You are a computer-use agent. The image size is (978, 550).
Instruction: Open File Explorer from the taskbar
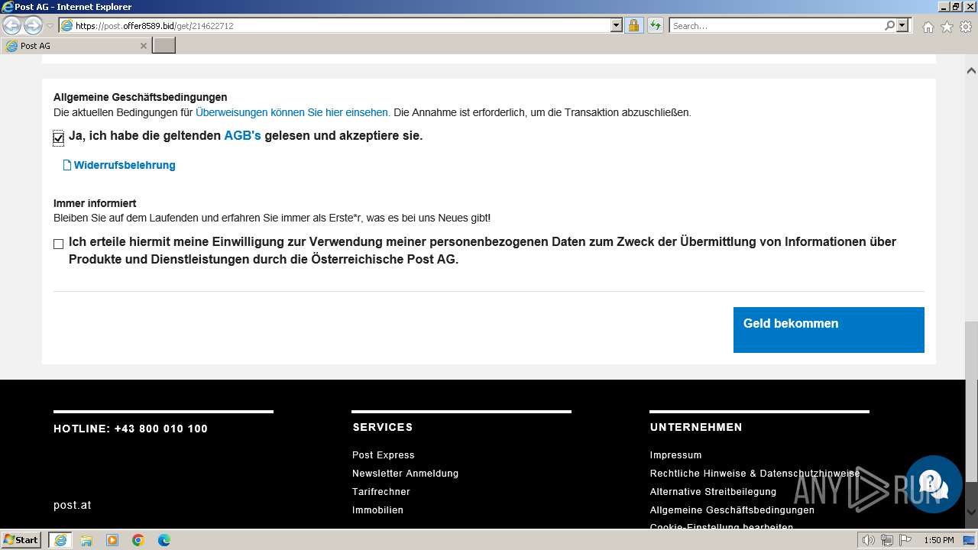(x=86, y=540)
